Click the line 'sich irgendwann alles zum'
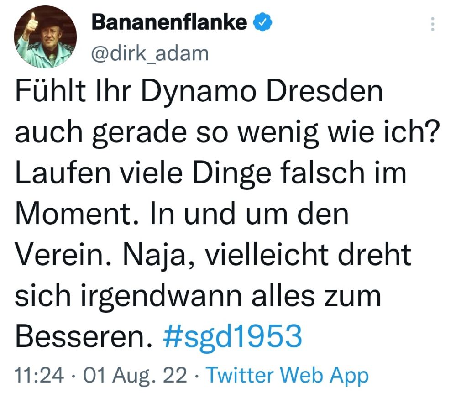Viewport: 456px width, 393px height. click(198, 297)
